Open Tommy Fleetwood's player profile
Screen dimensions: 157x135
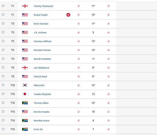point(43,6)
